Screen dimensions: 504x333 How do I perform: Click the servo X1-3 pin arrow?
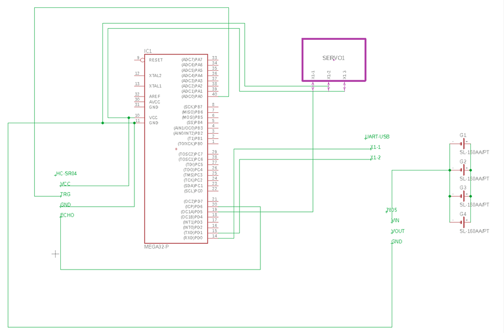coord(344,86)
